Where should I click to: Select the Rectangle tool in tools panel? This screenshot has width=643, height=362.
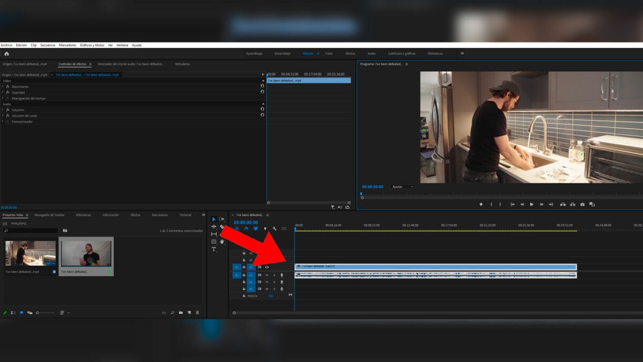point(214,242)
